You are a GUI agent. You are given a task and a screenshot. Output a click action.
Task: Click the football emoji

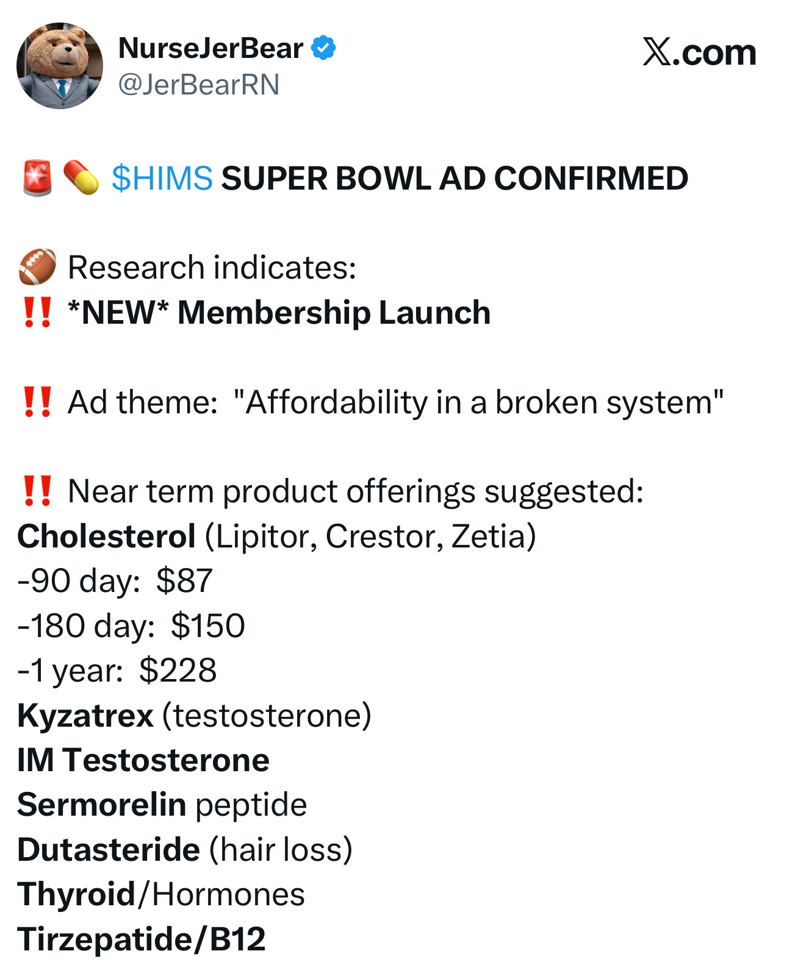37,267
